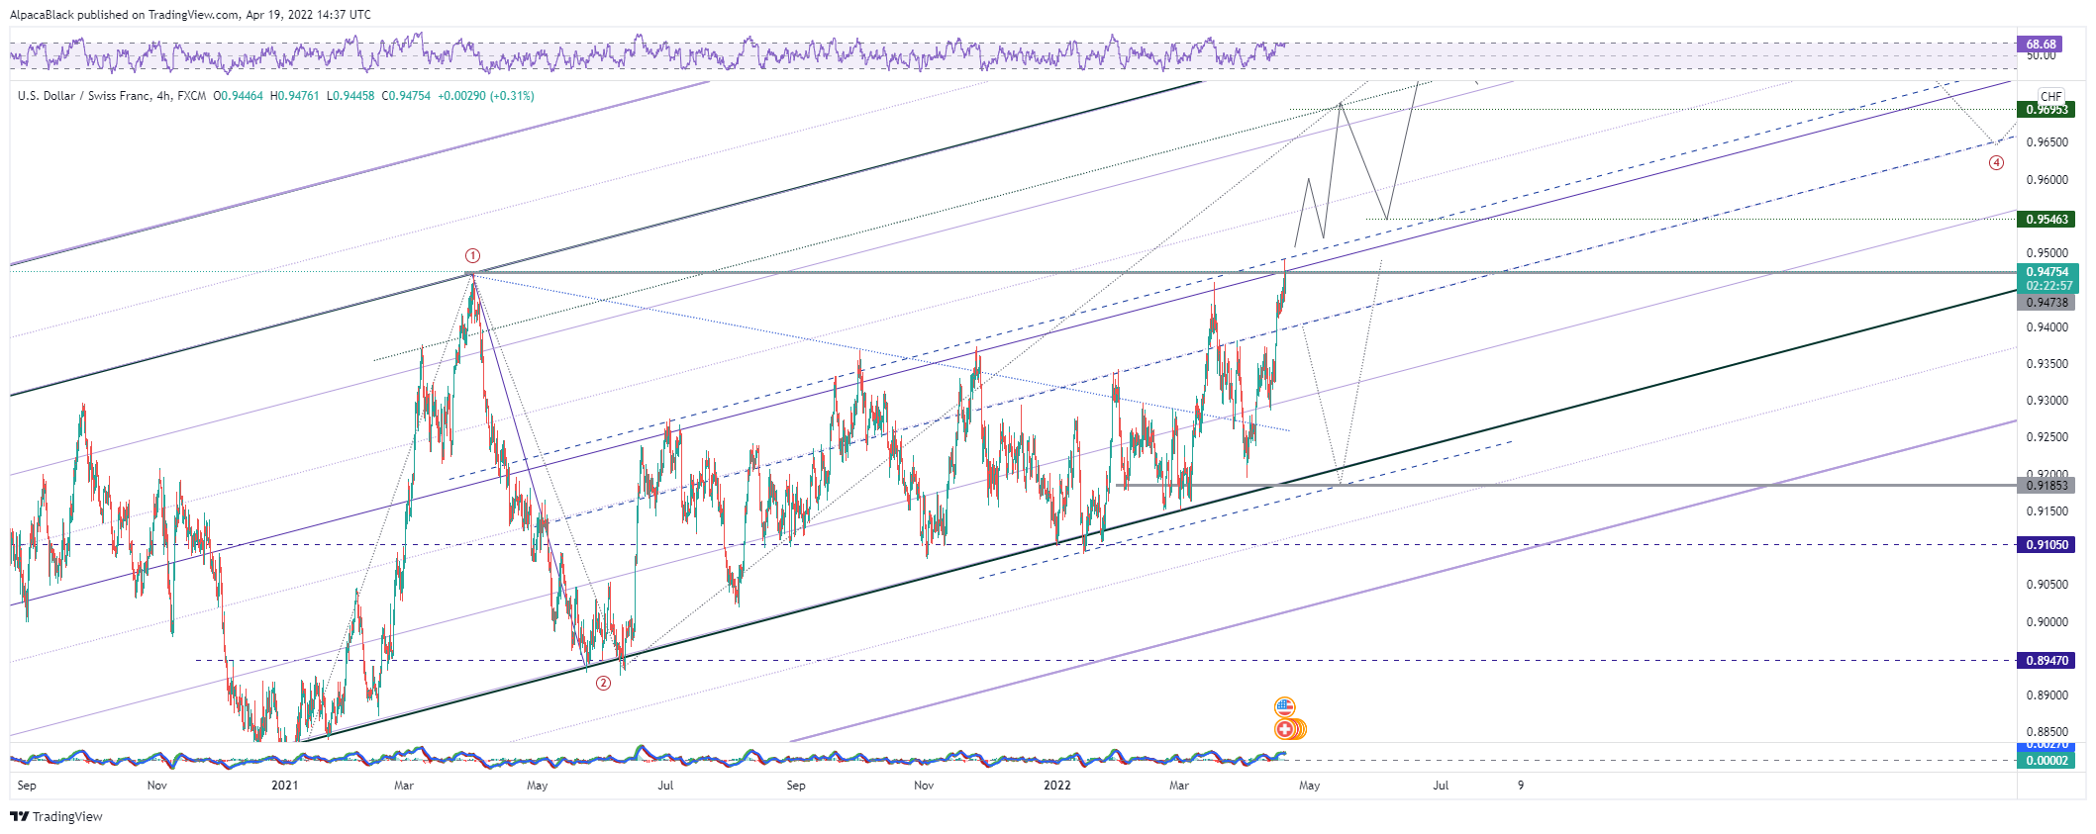Click the 0.96500 price axis tick
Screen dimensions: 2096x834
pyautogui.click(x=2046, y=142)
